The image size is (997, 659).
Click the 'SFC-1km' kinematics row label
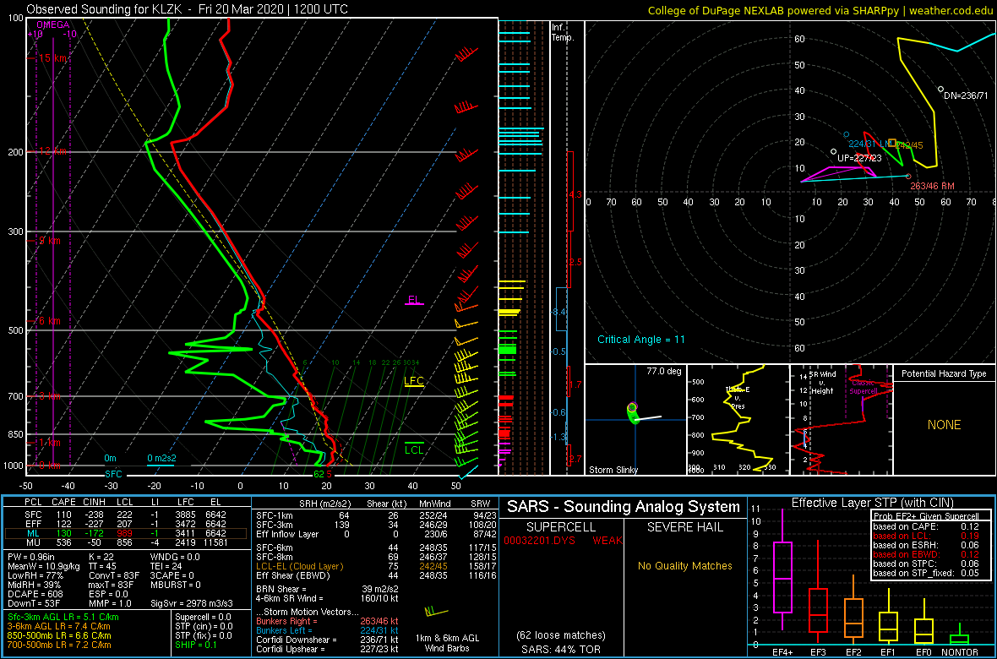273,515
